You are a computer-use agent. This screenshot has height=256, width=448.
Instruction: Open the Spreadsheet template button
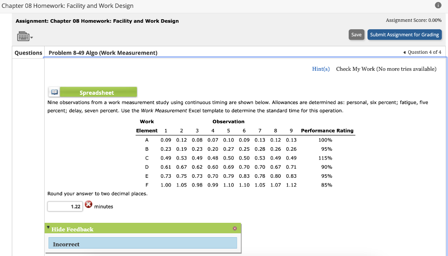pyautogui.click(x=98, y=92)
